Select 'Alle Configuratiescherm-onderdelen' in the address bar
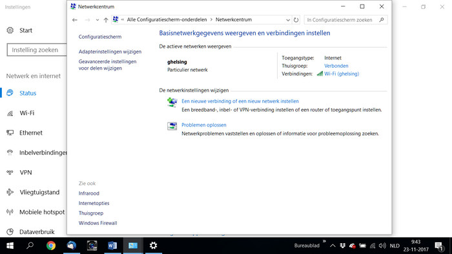 [167, 19]
